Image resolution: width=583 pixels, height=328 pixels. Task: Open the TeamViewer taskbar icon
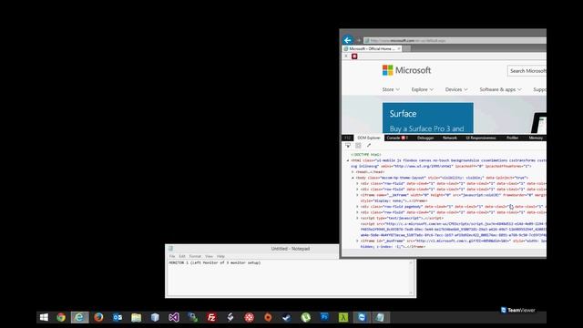[362, 317]
